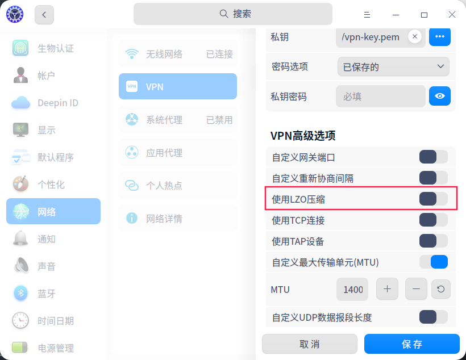Enable 使用LZO压缩 LZO compression
Screen dimensions: 466x360
point(433,199)
